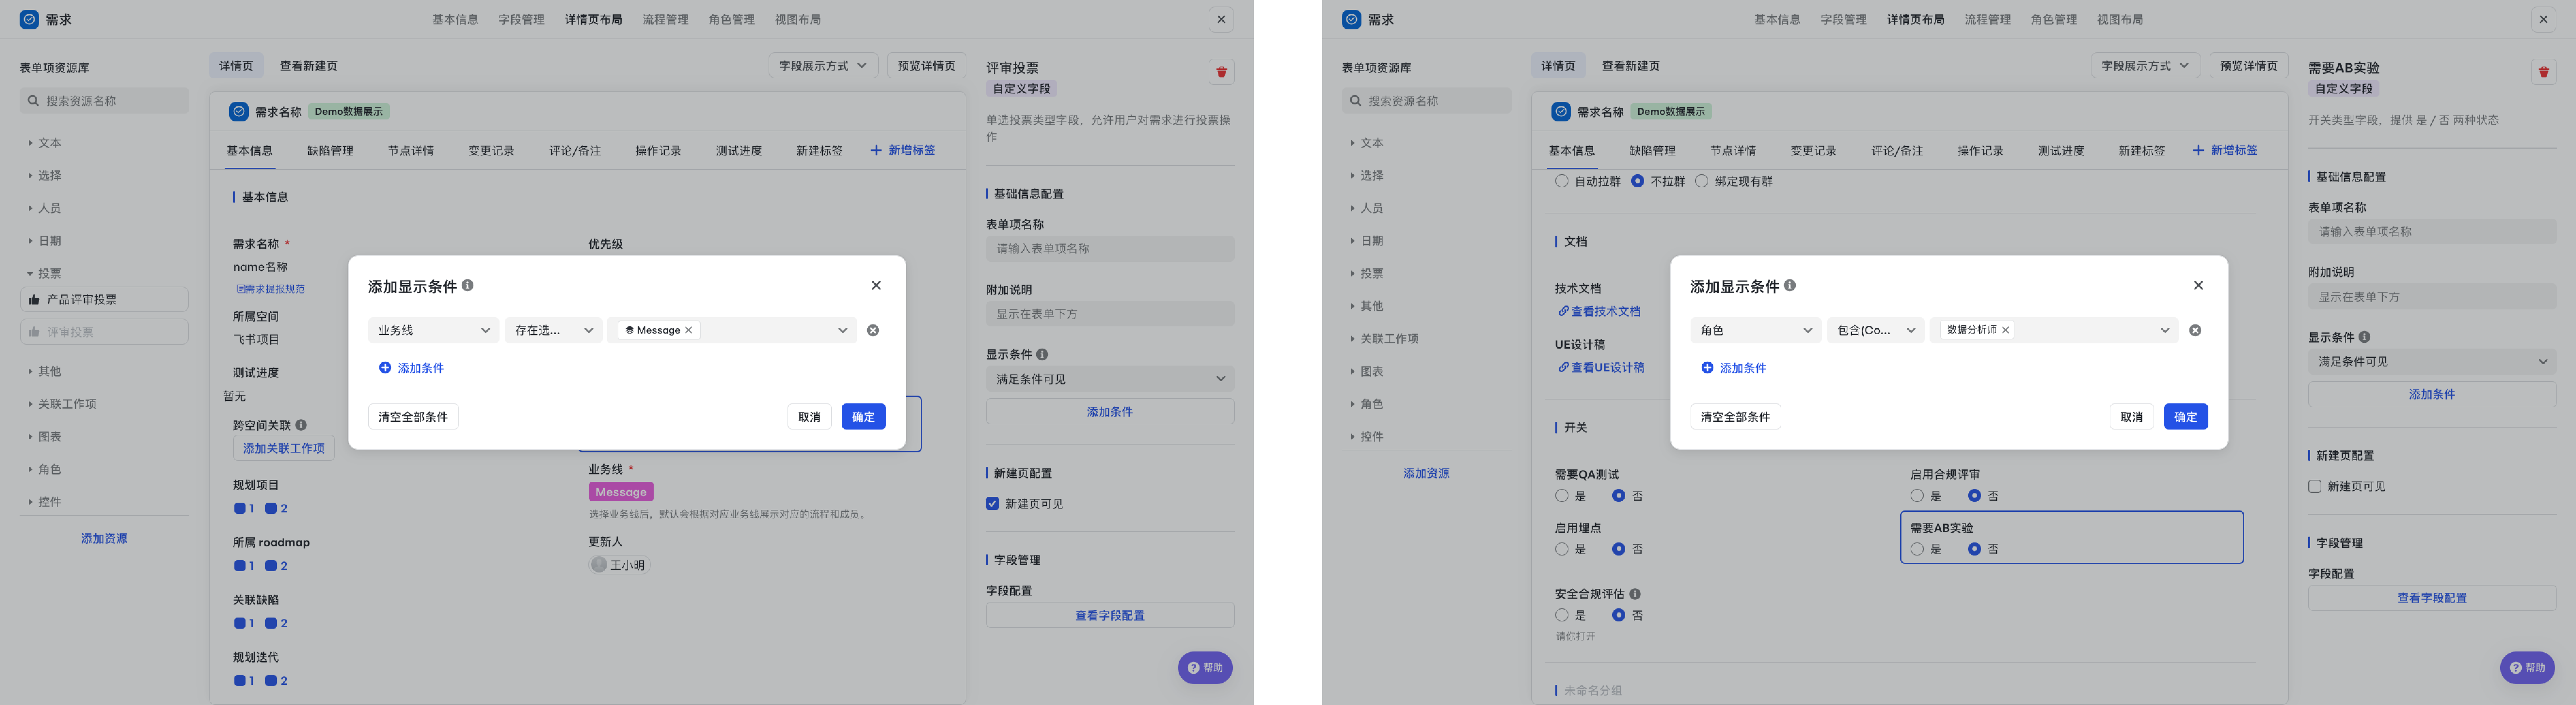
Task: Remove the Message tag from condition value
Action: (x=689, y=330)
